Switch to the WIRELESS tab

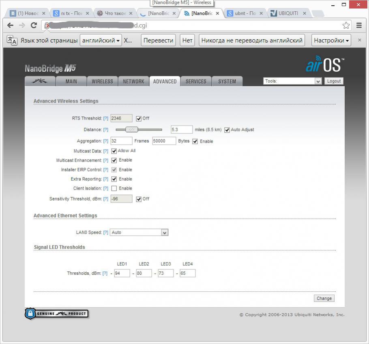click(102, 81)
